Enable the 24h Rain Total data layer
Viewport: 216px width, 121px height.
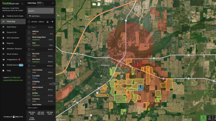(x=32, y=113)
